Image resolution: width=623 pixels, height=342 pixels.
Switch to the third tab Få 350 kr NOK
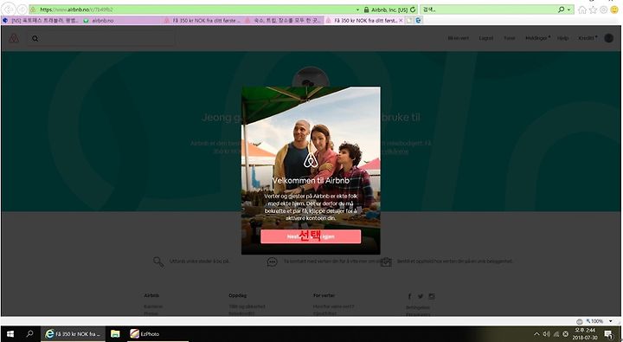[202, 20]
